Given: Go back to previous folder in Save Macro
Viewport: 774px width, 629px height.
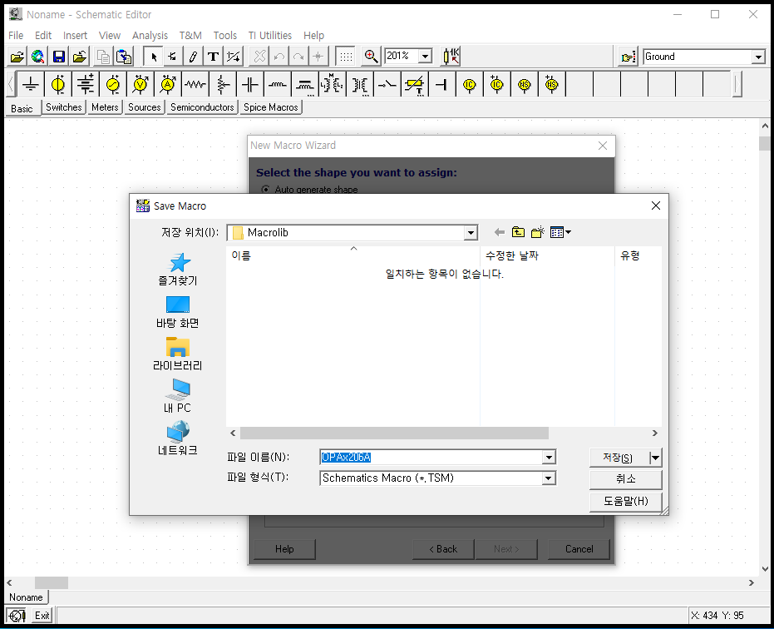Looking at the screenshot, I should (500, 232).
